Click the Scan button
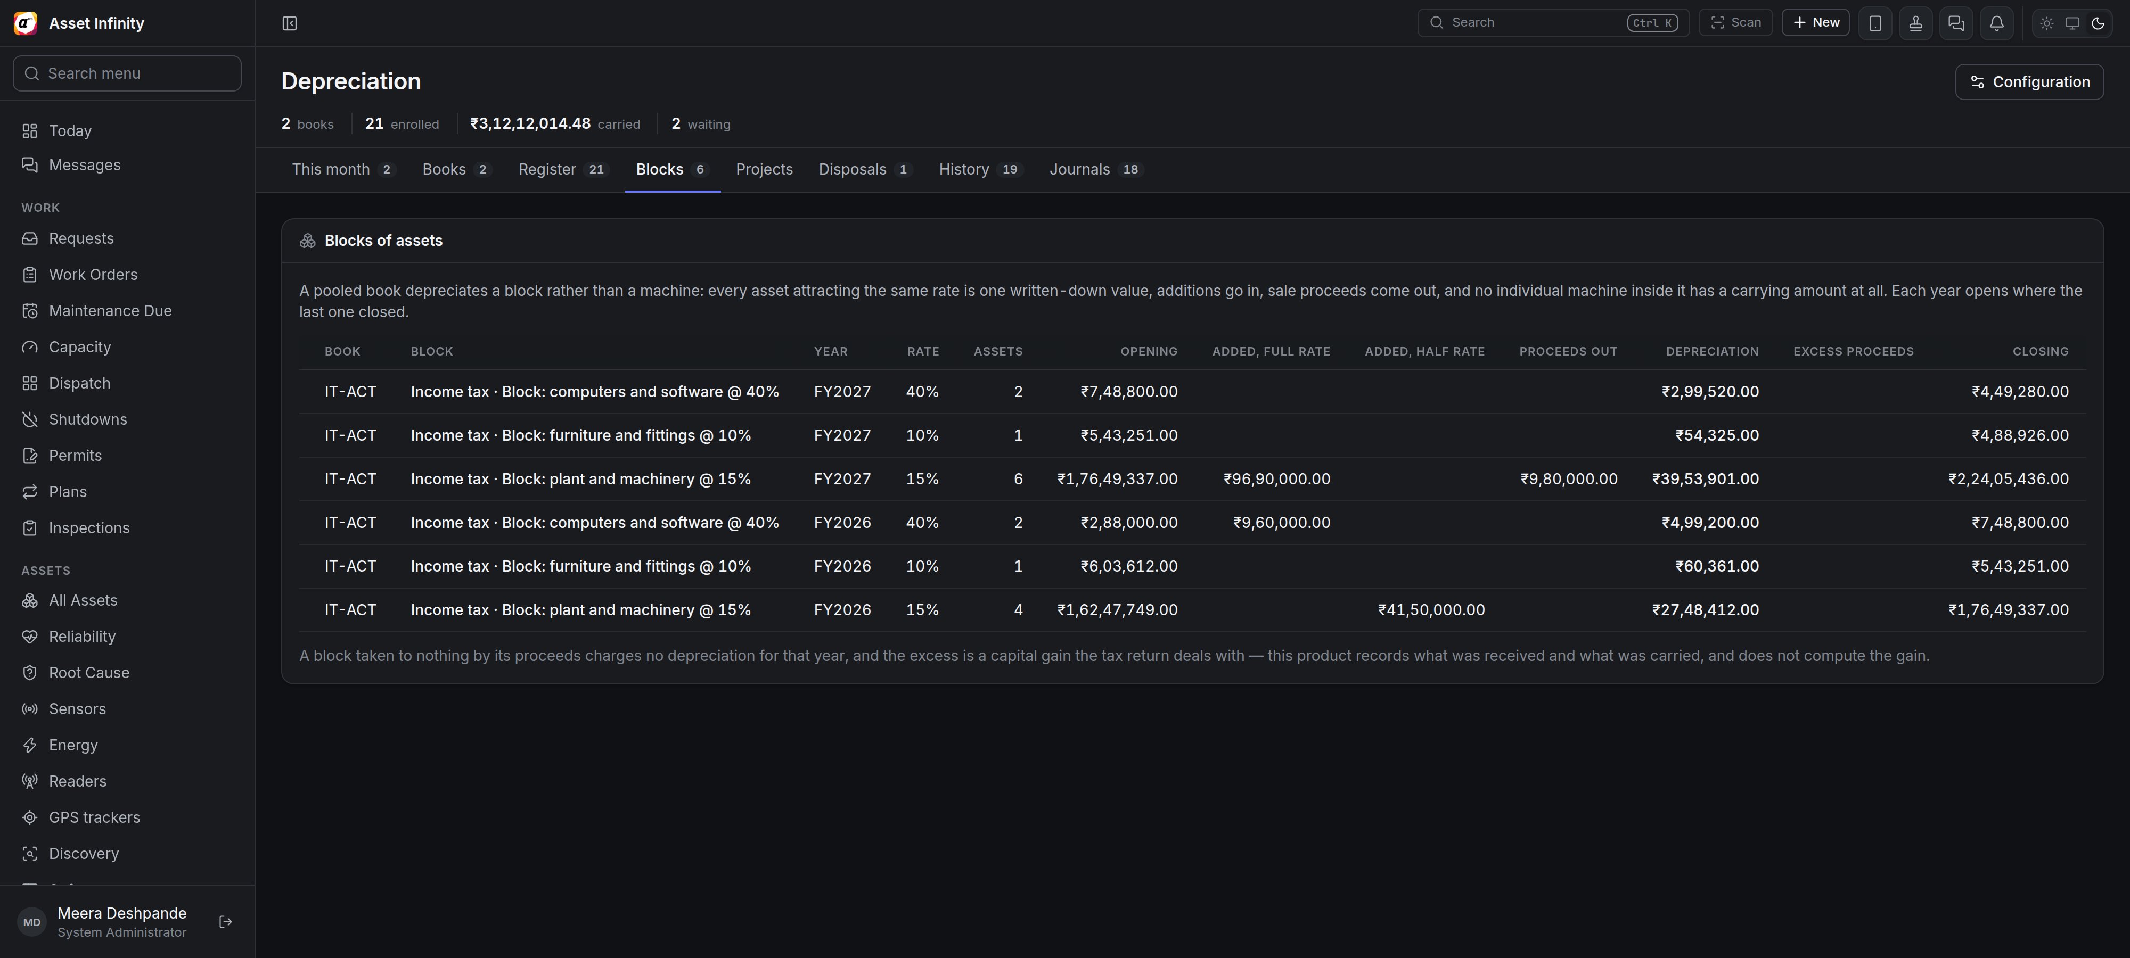 pyautogui.click(x=1735, y=23)
